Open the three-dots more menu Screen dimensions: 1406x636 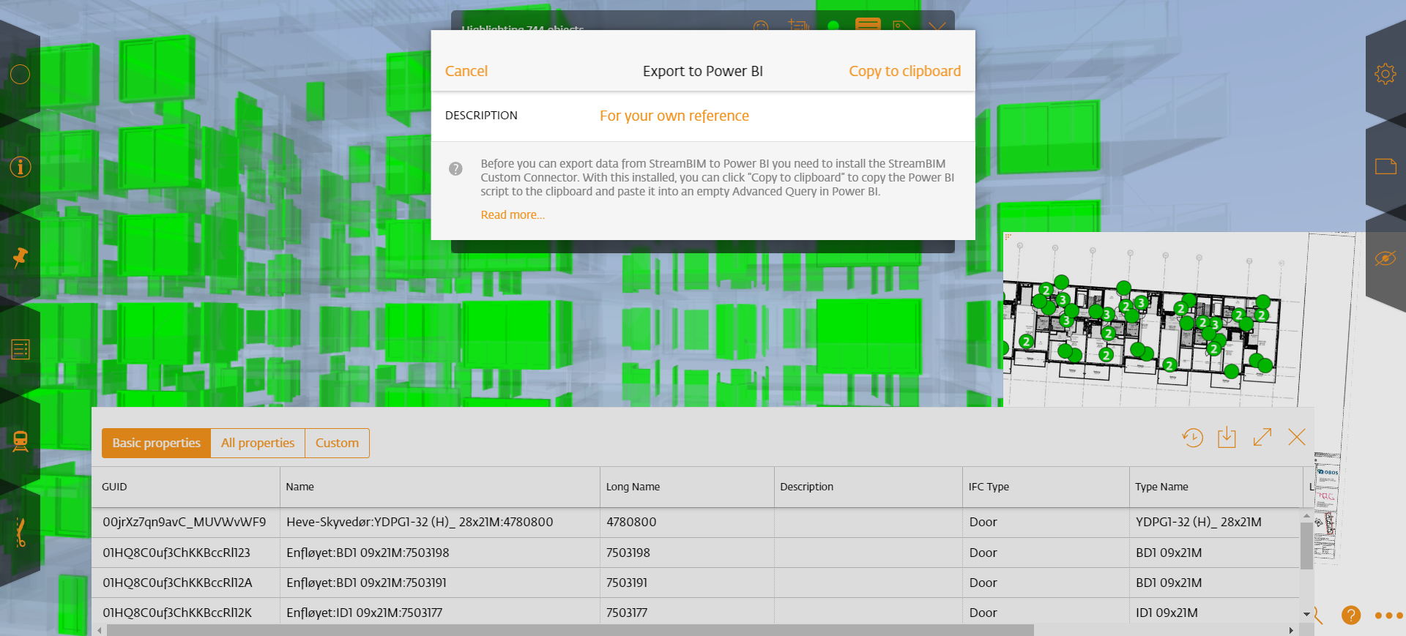(x=1388, y=616)
